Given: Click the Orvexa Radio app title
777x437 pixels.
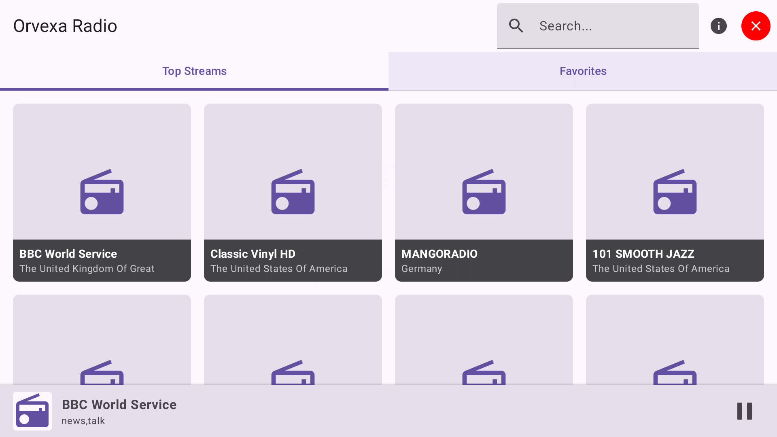Looking at the screenshot, I should (65, 26).
